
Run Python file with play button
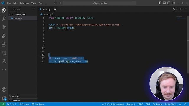174,9
